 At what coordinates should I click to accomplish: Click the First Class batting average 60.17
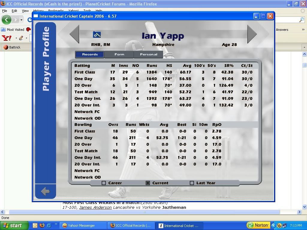tap(185, 72)
